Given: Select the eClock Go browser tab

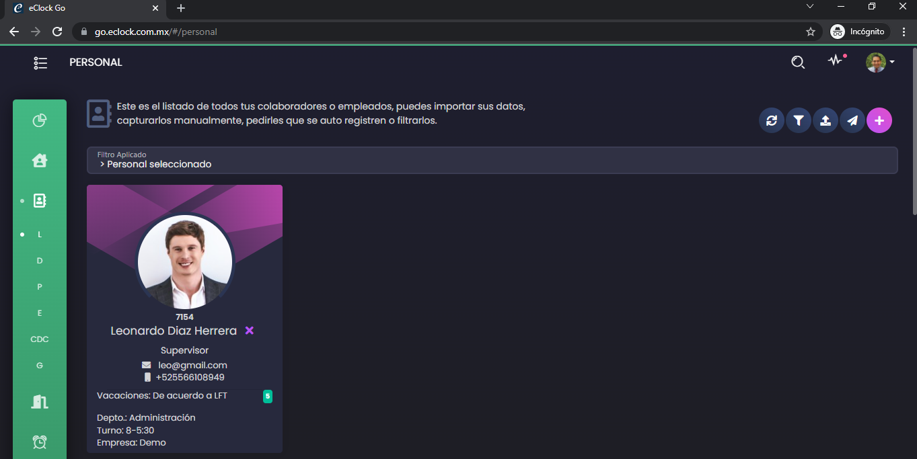Looking at the screenshot, I should click(86, 9).
